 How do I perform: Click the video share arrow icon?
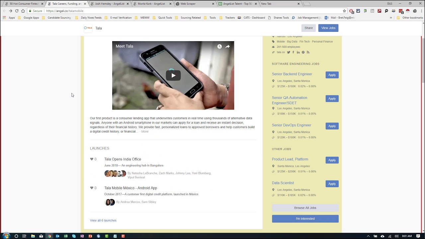click(227, 46)
